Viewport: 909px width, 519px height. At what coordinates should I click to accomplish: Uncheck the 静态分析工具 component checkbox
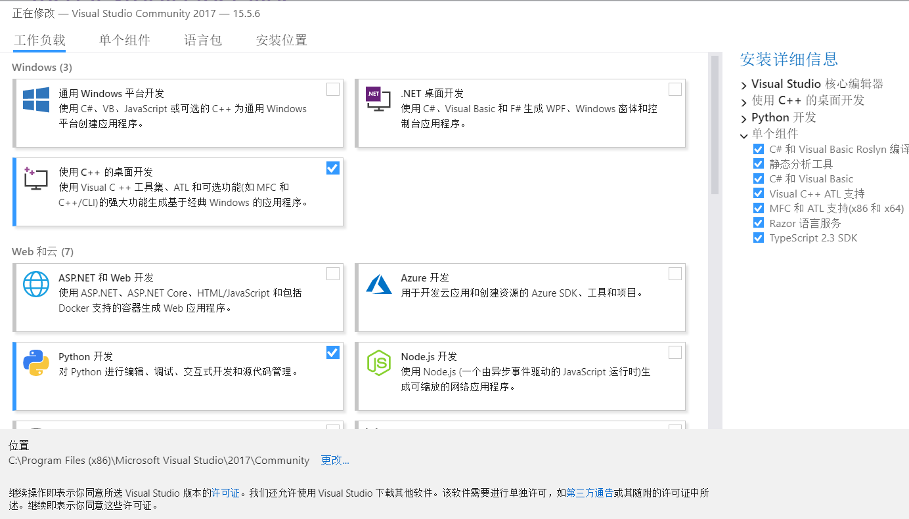(759, 164)
